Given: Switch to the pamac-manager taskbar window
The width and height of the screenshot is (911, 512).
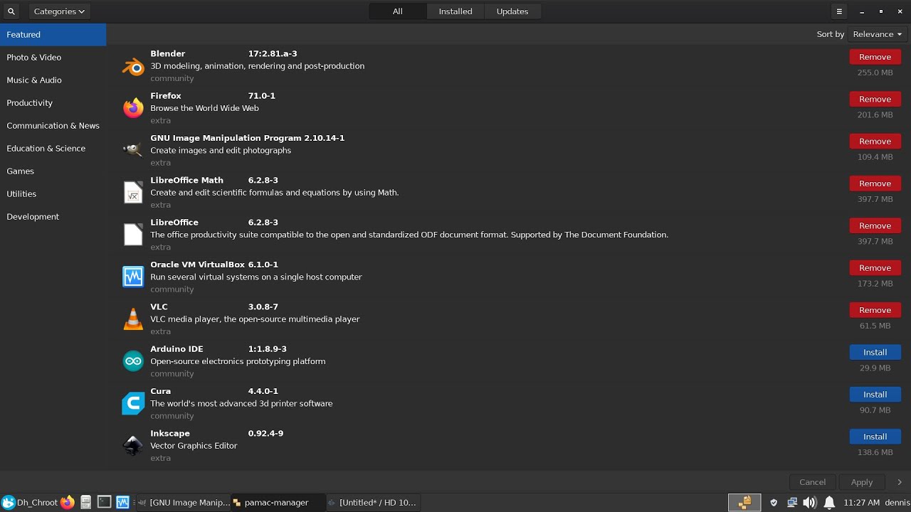Looking at the screenshot, I should pos(278,502).
